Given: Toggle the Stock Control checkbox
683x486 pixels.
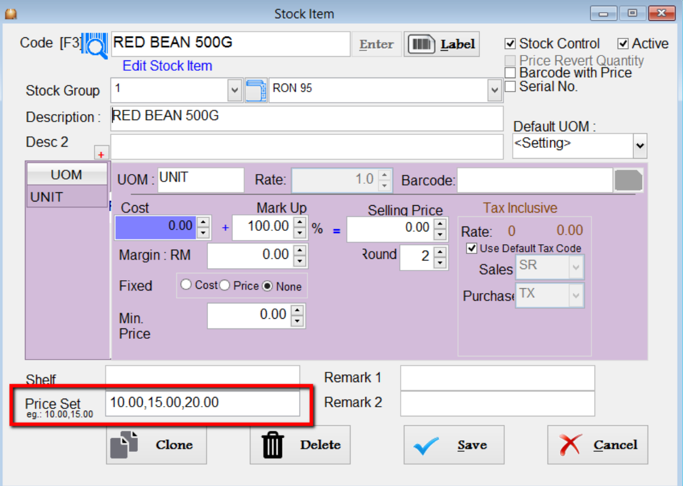Looking at the screenshot, I should 510,44.
